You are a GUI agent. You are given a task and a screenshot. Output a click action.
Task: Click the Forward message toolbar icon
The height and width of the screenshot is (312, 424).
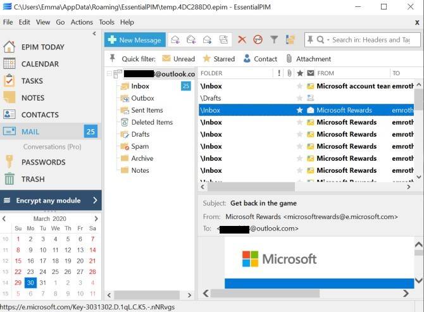pos(207,40)
